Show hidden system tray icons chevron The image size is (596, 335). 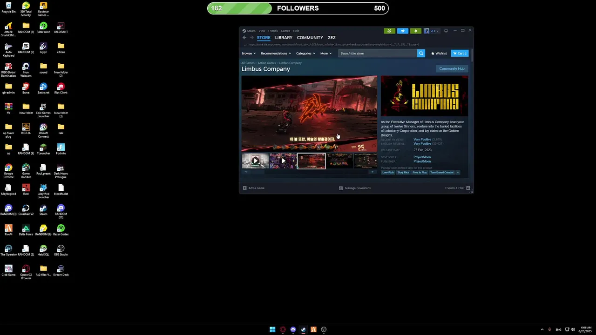[542, 329]
